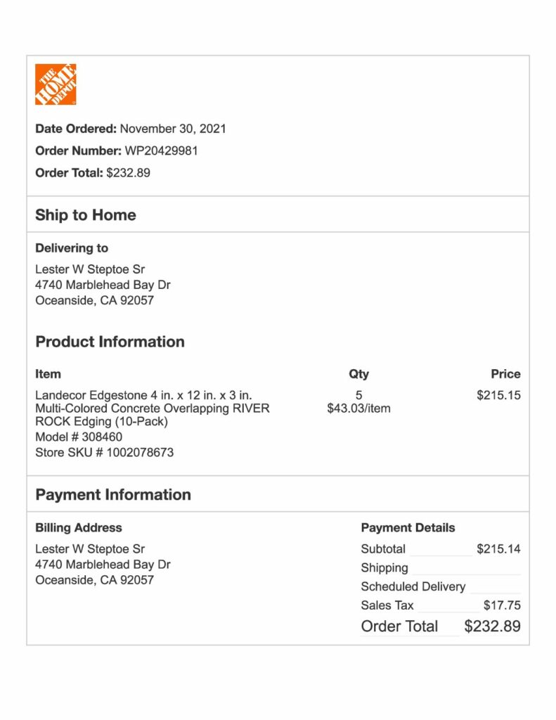The height and width of the screenshot is (720, 556).
Task: Click the header Order Total $232.89 line
Action: 93,173
